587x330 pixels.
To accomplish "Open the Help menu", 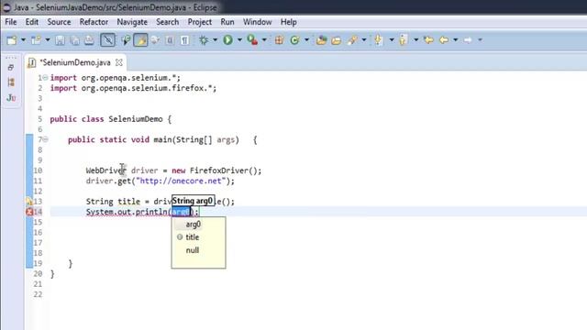I will pyautogui.click(x=289, y=22).
